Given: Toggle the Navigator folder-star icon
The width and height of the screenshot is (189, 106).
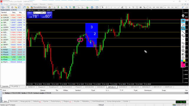Looking at the screenshot, I should click(16, 7).
